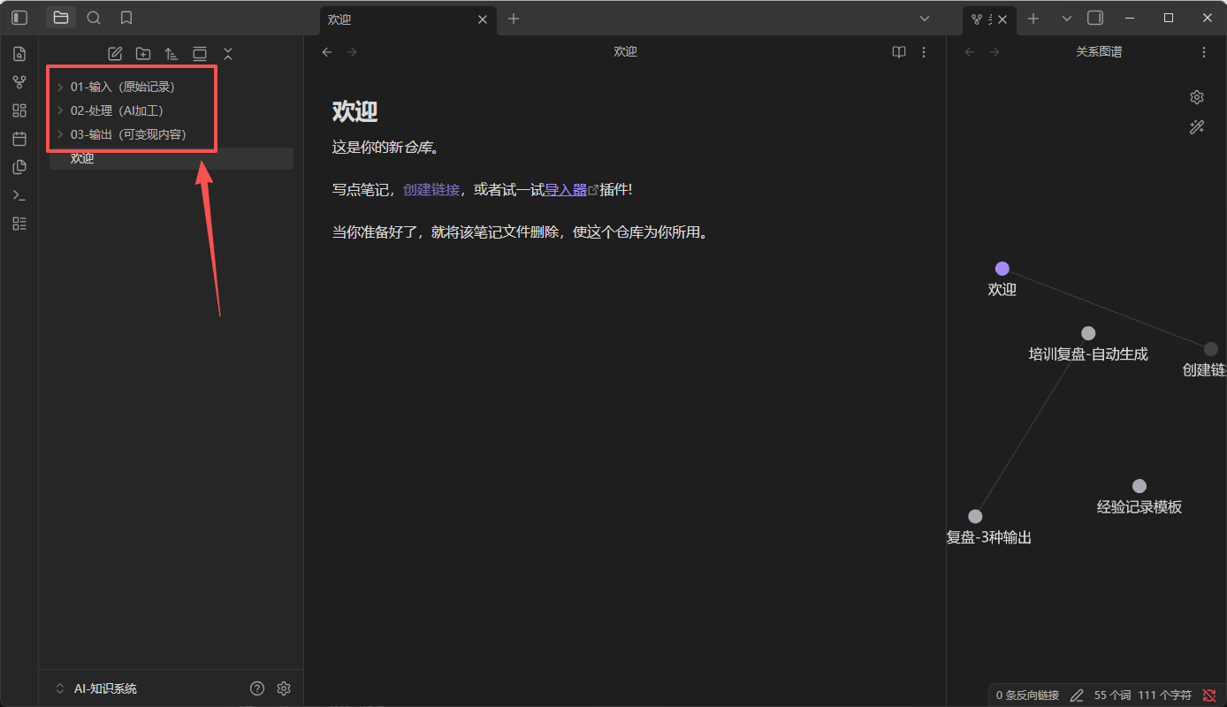This screenshot has width=1227, height=707.
Task: Click the bottom list-style ribbon icon
Action: 19,224
